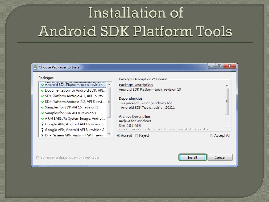Close the Choose Packages to Install dialog
The width and height of the screenshot is (269, 202).
point(230,66)
